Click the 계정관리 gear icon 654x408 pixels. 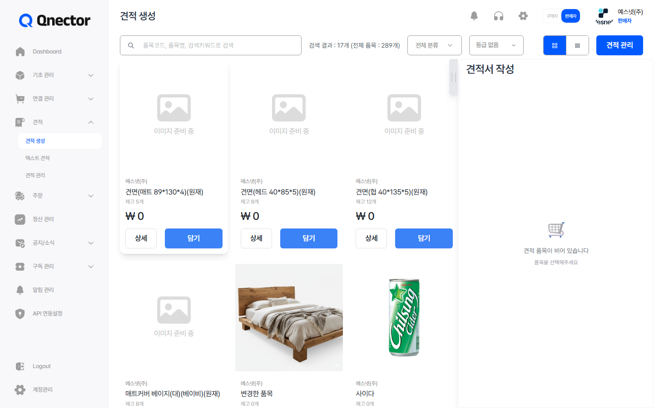(x=20, y=390)
